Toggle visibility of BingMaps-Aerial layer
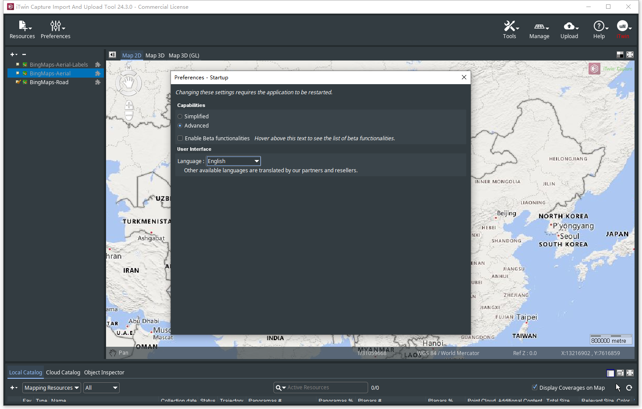 click(x=18, y=73)
